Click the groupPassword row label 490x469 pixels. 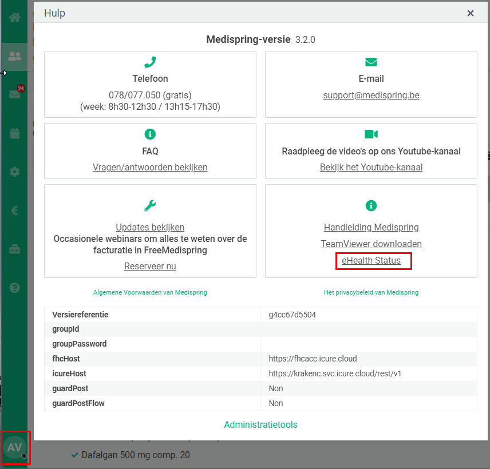pos(80,344)
